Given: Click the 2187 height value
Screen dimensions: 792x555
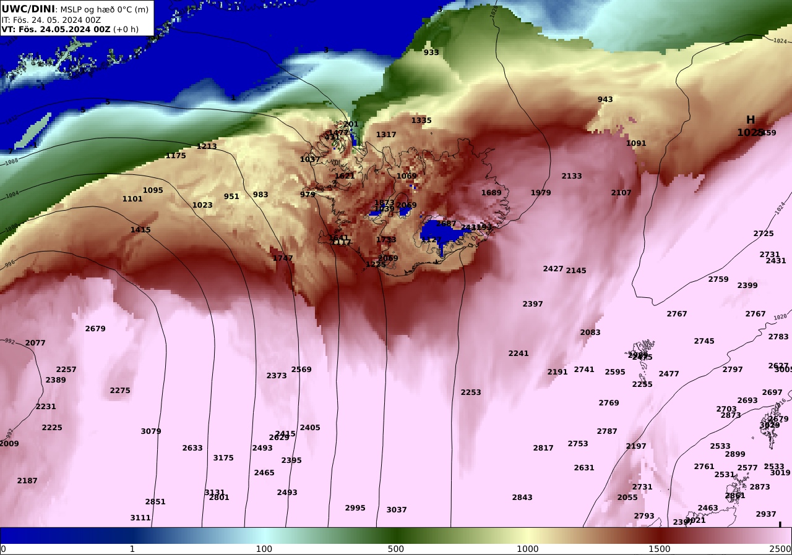Looking at the screenshot, I should coord(27,481).
